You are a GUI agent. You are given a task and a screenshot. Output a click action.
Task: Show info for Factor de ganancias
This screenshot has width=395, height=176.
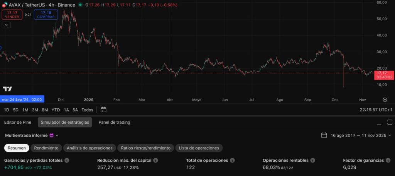pyautogui.click(x=388, y=160)
